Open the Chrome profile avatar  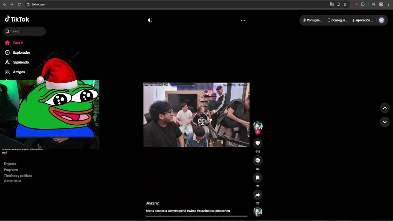(381, 4)
